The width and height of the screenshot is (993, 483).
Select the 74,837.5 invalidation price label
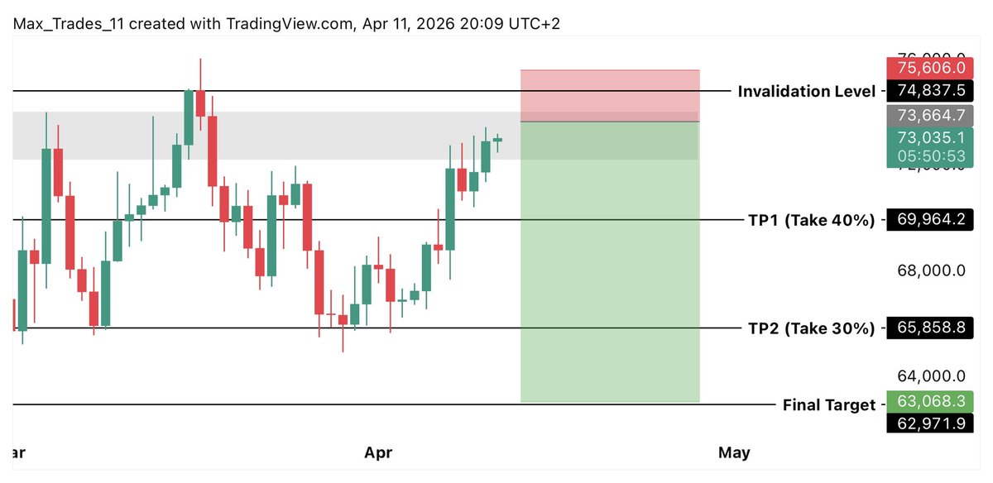pos(925,91)
